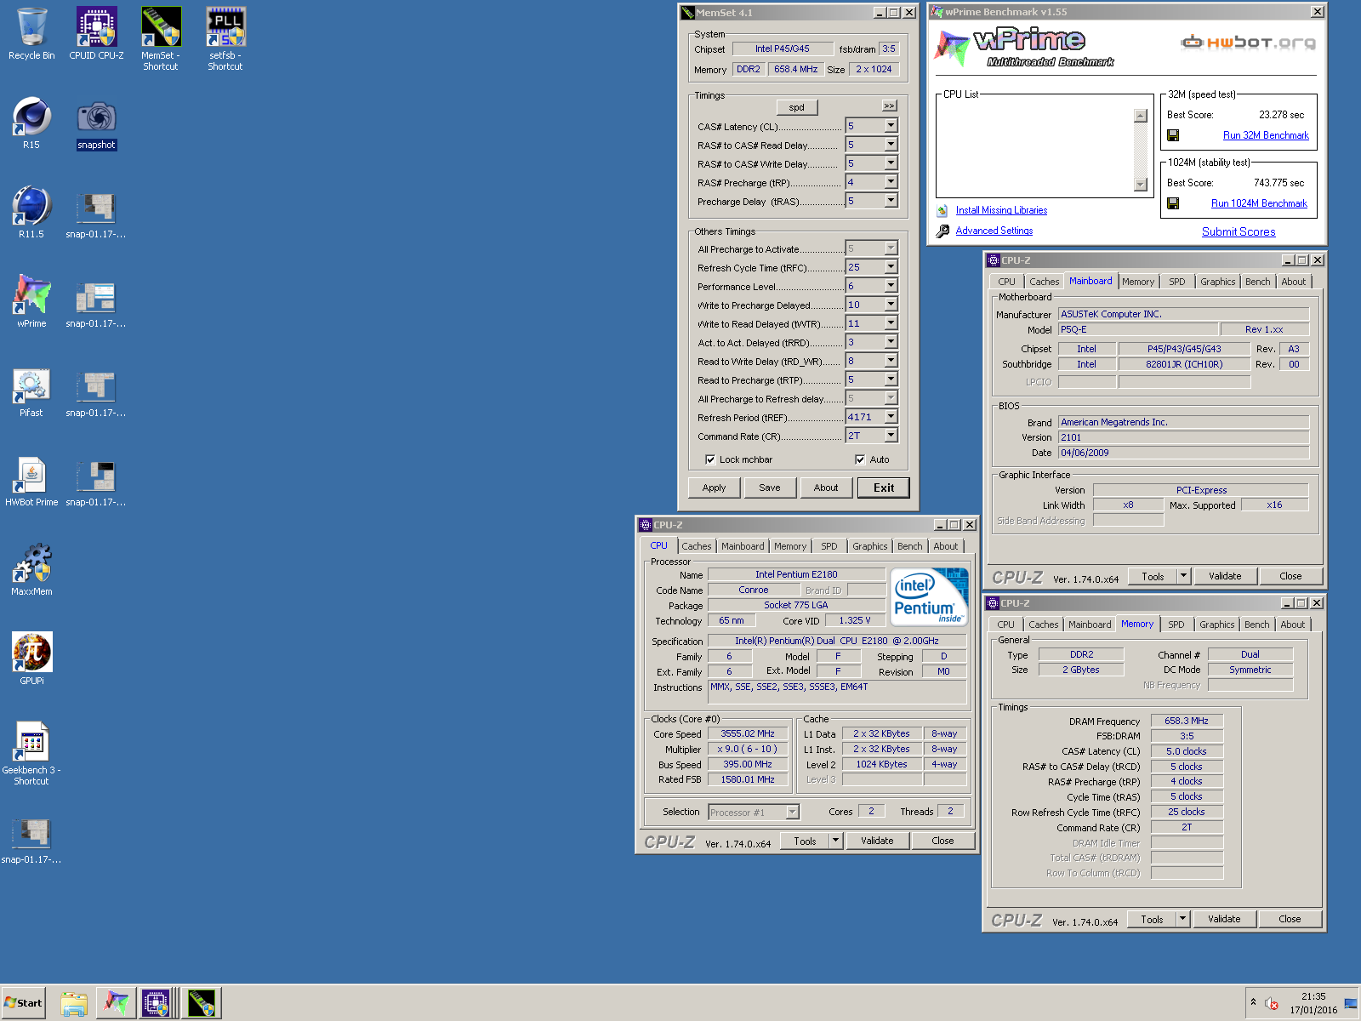Click the Install Missing Libraries link
The height and width of the screenshot is (1021, 1361).
[1001, 210]
